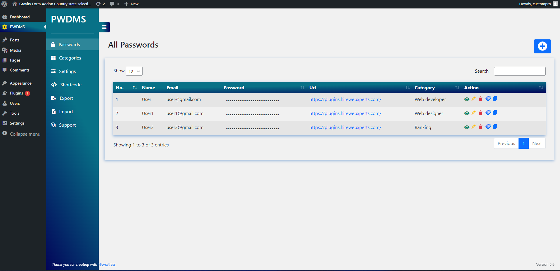Viewport: 560px width, 271px height.
Task: Open Shortcode in PWDMS menu
Action: click(x=72, y=85)
